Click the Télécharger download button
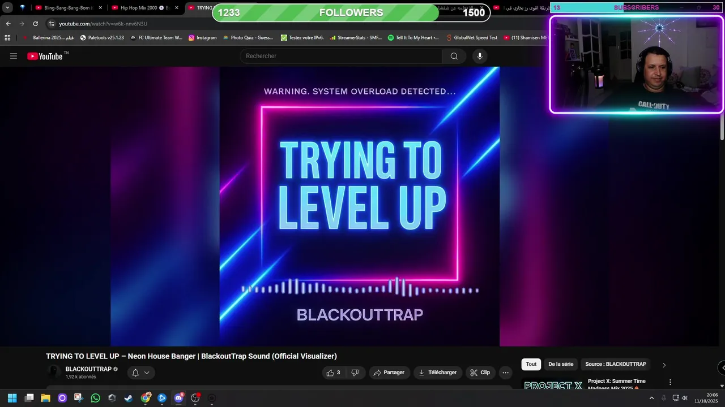Viewport: 725px width, 407px height. pos(437,373)
